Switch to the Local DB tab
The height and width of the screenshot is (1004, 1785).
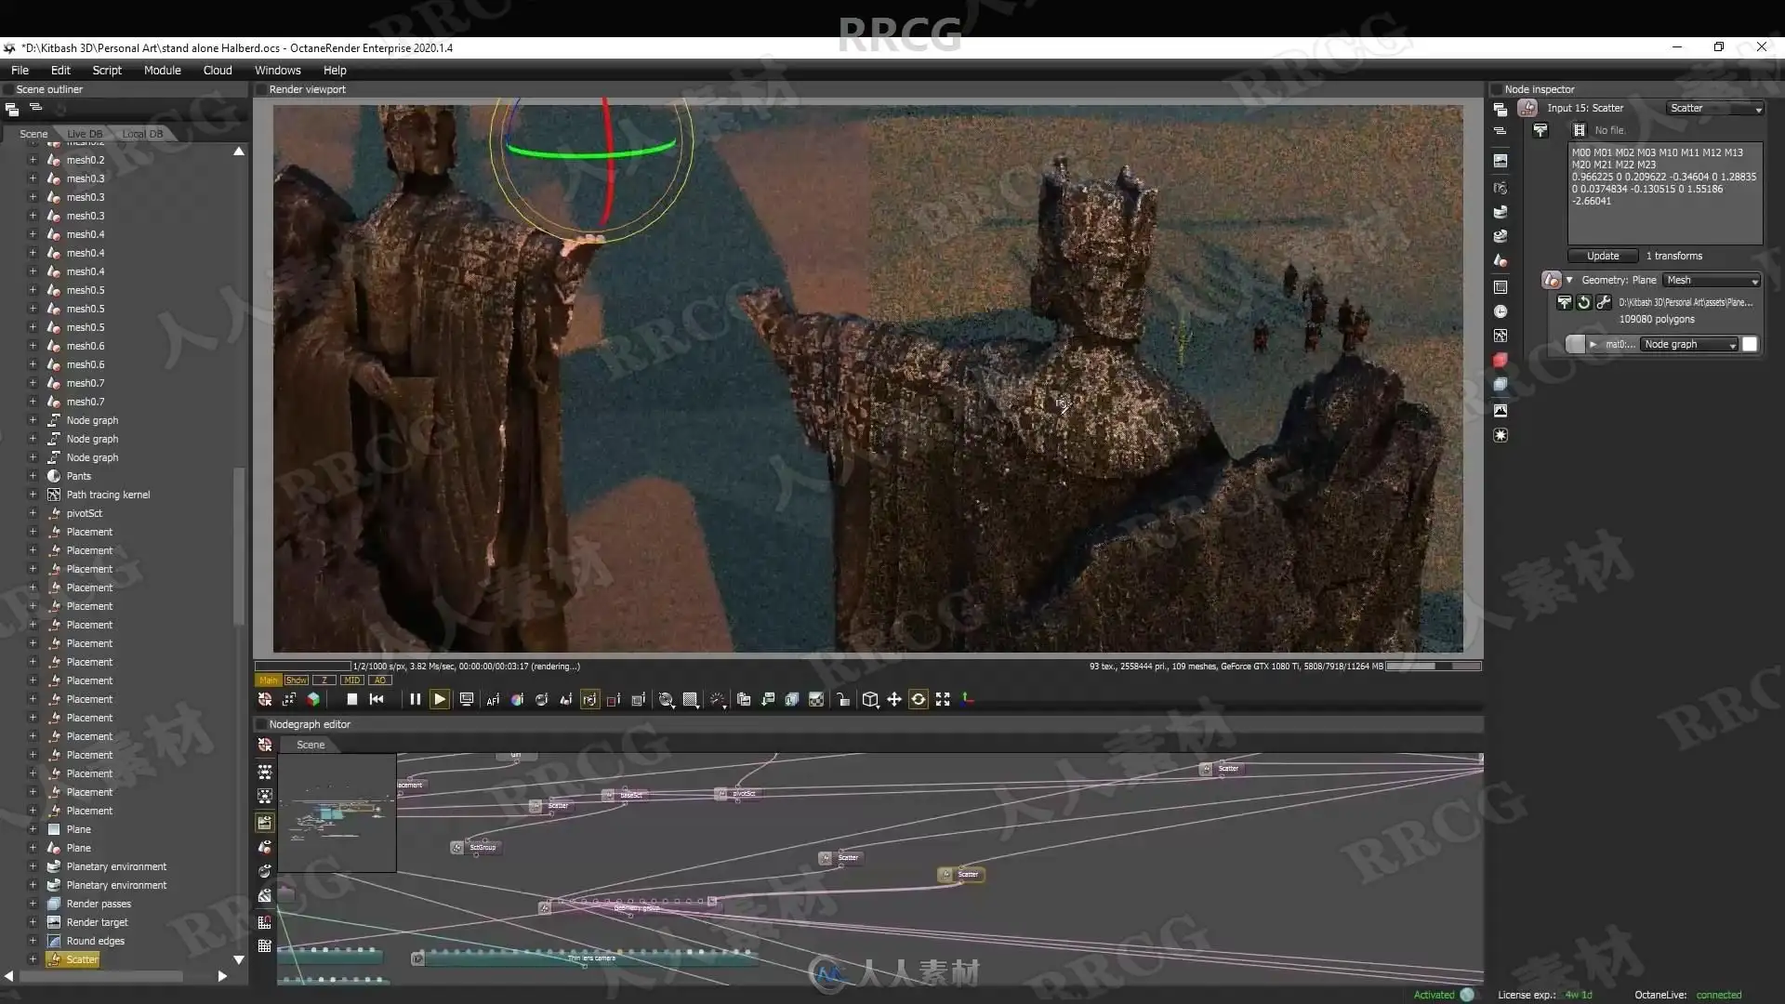(142, 133)
